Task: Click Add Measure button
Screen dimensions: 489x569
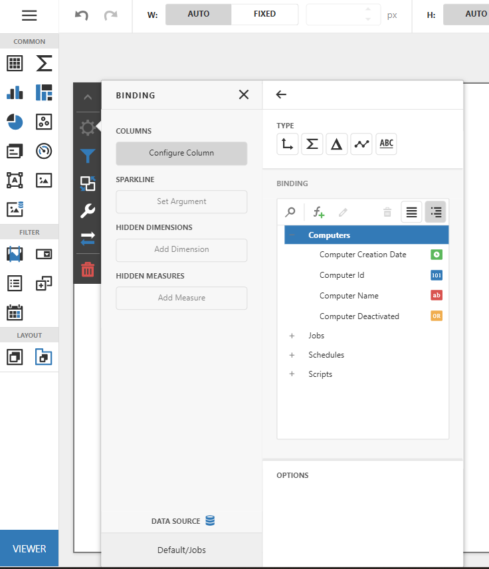Action: tap(181, 298)
